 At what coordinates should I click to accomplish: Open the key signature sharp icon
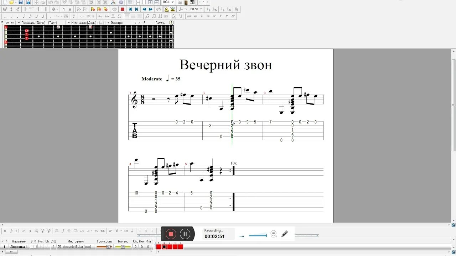click(x=5, y=9)
